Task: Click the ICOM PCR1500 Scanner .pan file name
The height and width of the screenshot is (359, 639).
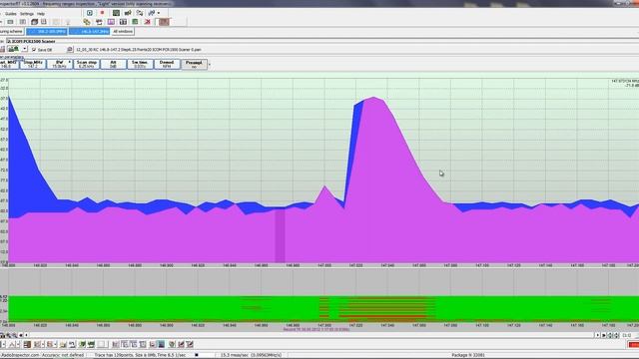Action: point(139,50)
